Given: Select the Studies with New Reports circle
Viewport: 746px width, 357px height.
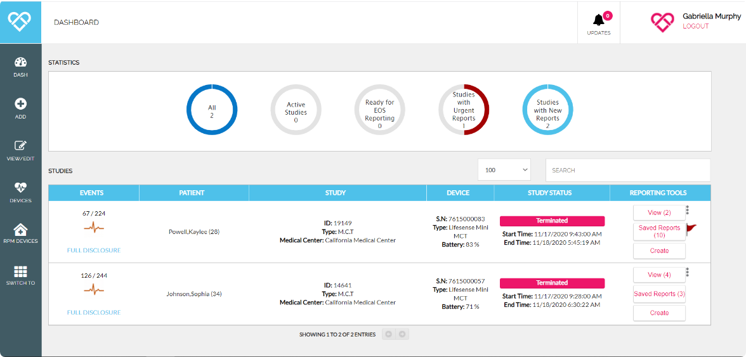Looking at the screenshot, I should click(x=547, y=110).
